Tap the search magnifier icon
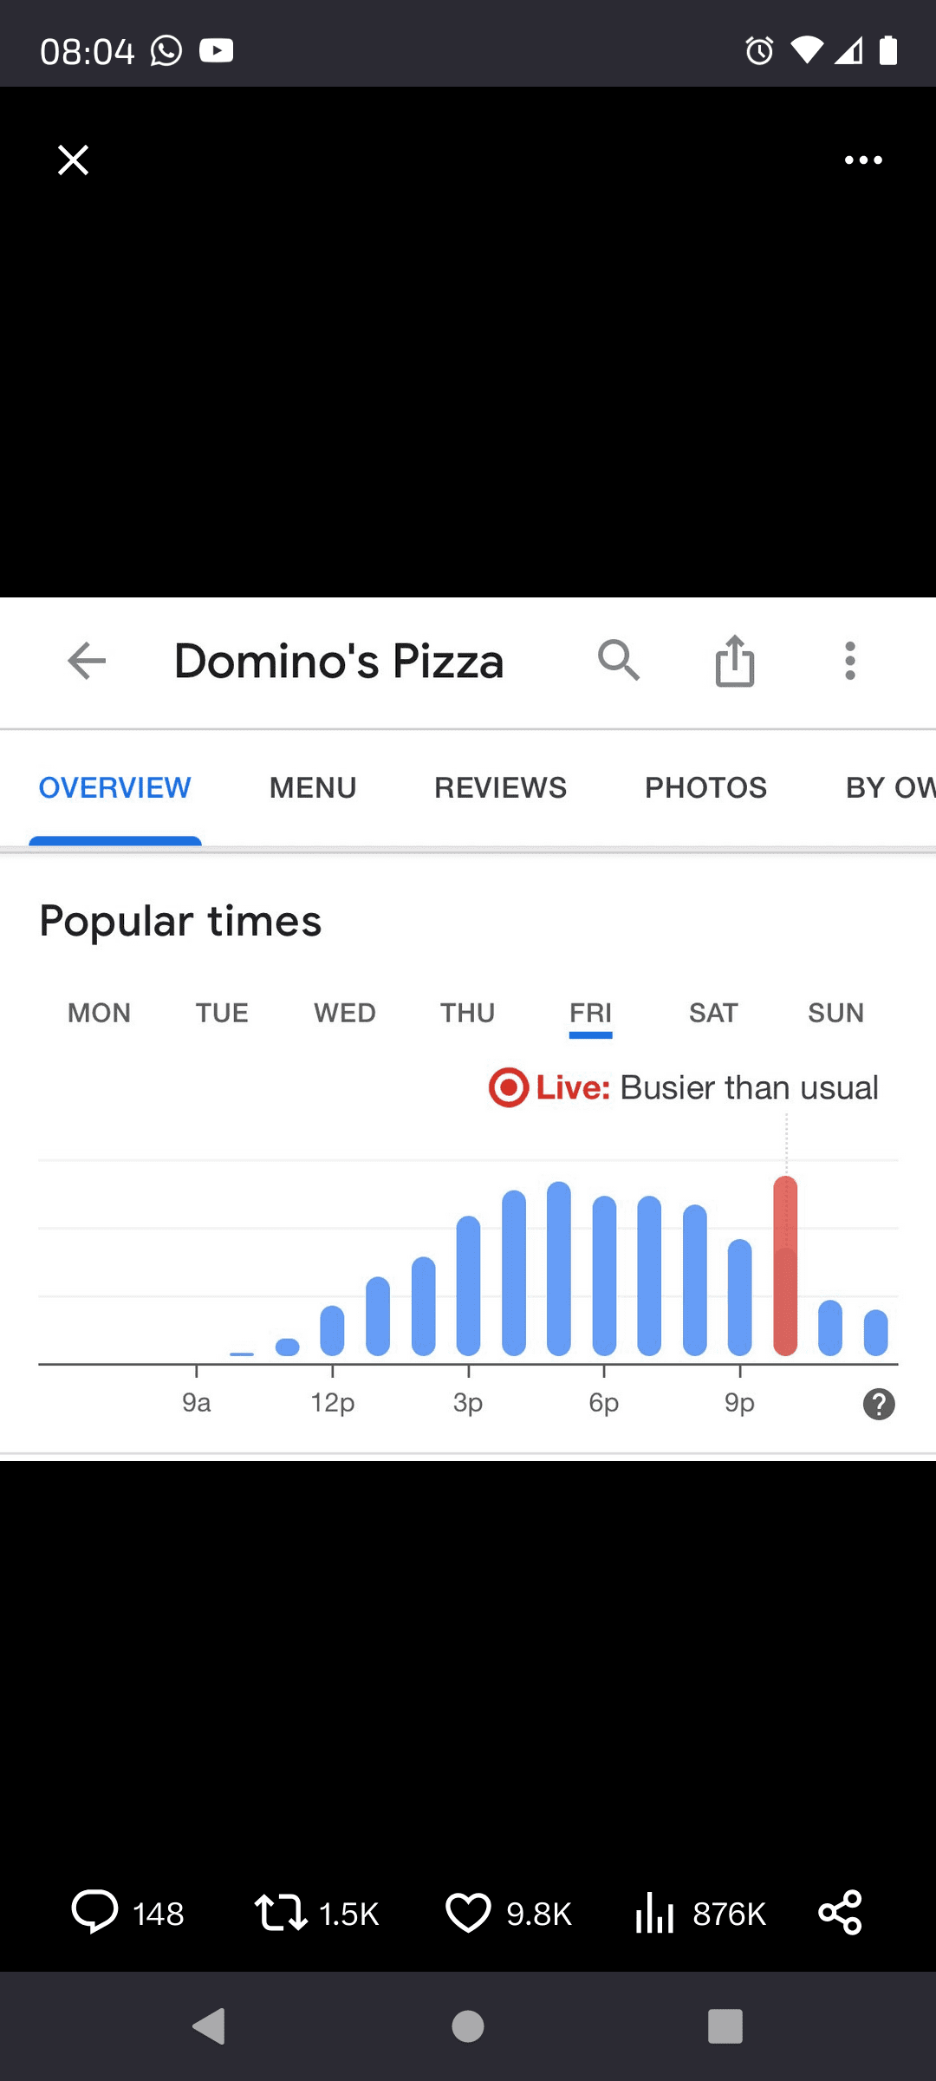This screenshot has height=2081, width=936. point(619,661)
